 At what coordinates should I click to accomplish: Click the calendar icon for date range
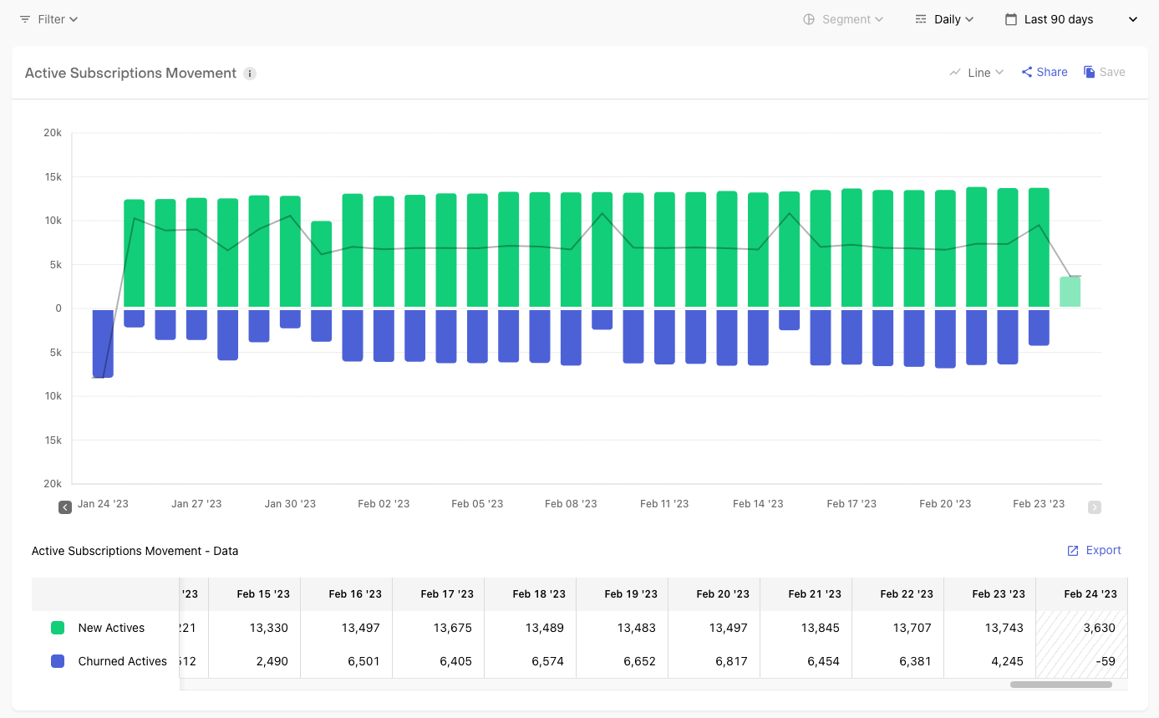click(1011, 19)
